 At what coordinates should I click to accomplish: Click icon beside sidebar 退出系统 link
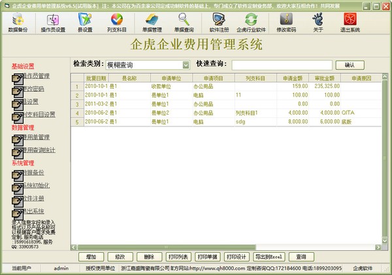(x=18, y=214)
